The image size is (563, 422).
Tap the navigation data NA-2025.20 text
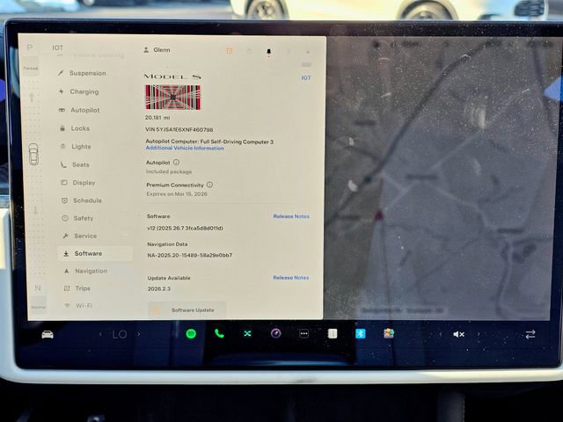pos(190,256)
